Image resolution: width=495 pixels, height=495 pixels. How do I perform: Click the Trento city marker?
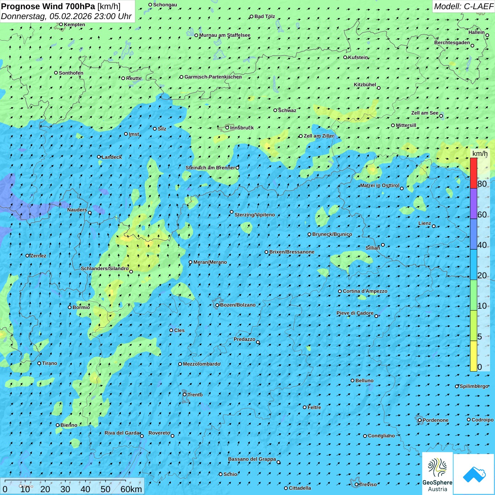click(185, 395)
